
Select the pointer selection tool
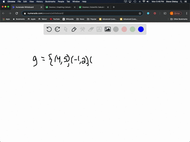pos(66,29)
